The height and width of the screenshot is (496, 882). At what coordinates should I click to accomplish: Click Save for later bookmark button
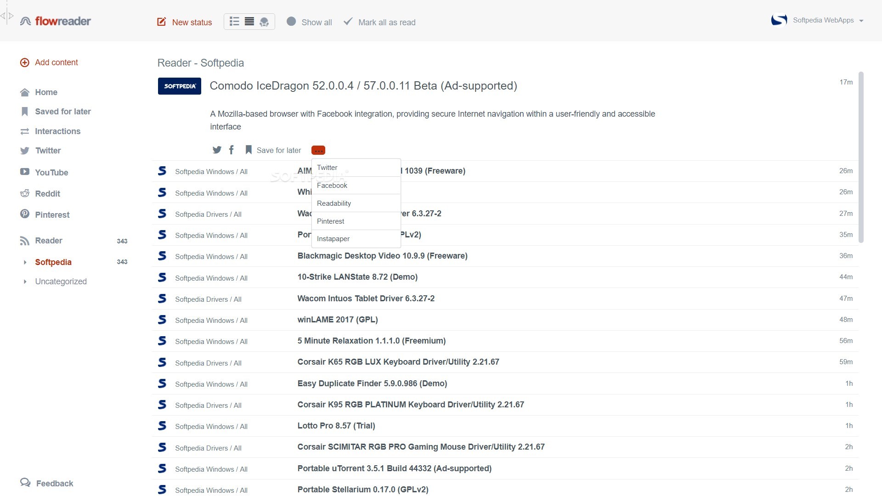273,150
